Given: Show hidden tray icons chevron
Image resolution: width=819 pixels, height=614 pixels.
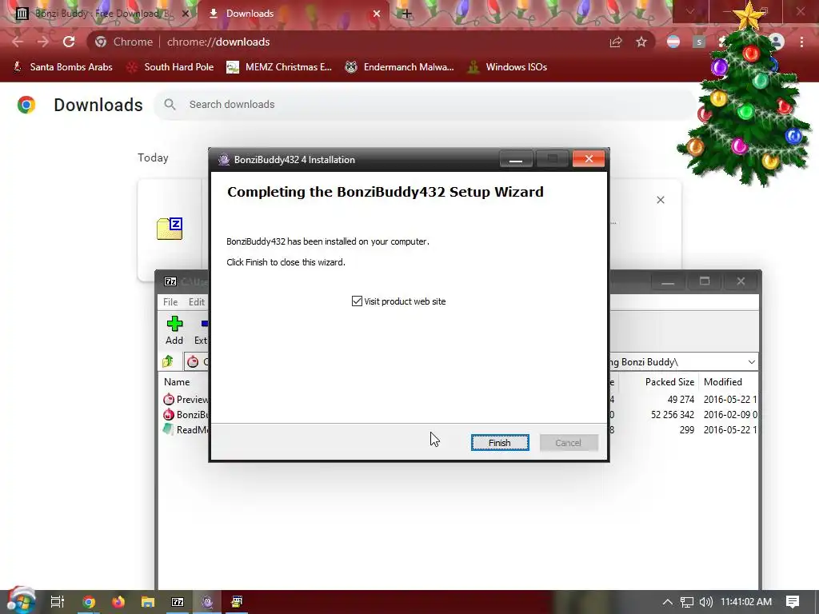Looking at the screenshot, I should [x=668, y=602].
